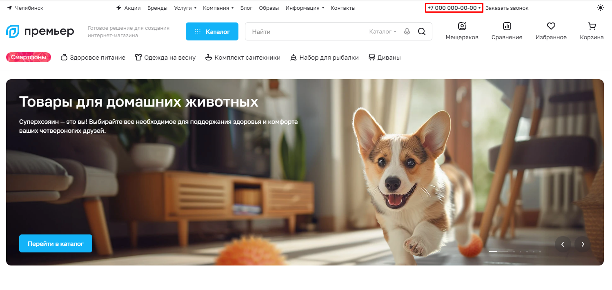This screenshot has width=612, height=290.
Task: Toggle the light/dark theme sun icon
Action: pos(600,8)
